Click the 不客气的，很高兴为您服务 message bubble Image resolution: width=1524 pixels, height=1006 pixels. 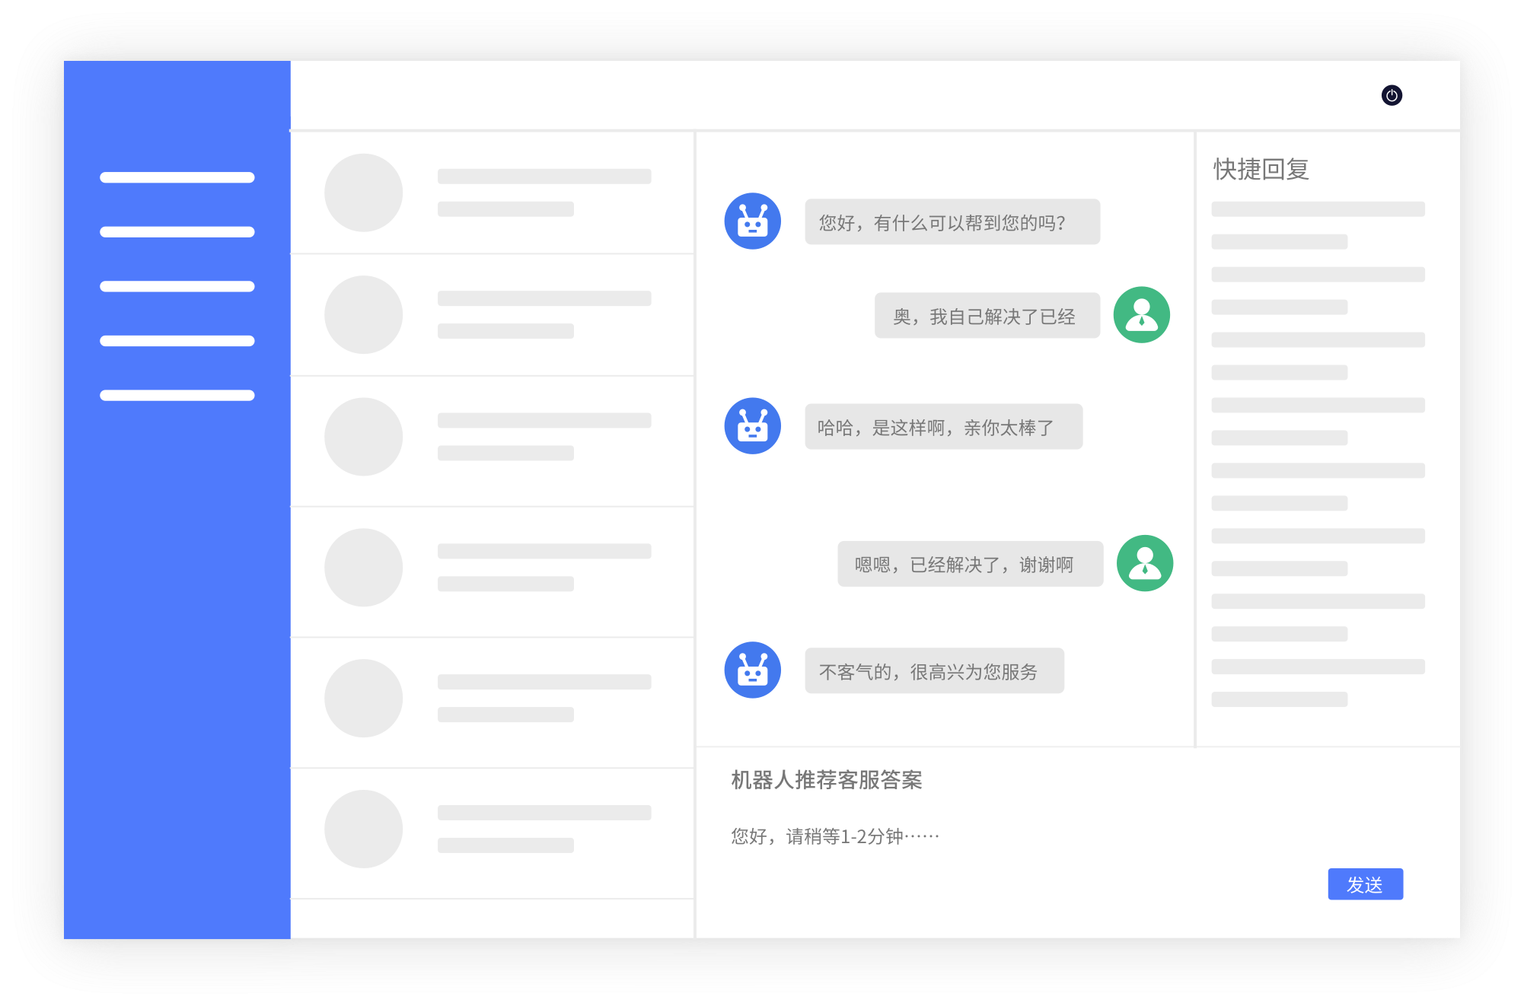pos(934,671)
